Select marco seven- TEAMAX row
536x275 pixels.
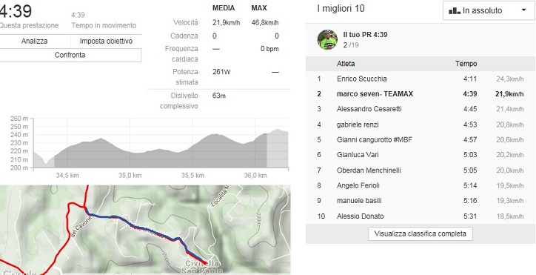pyautogui.click(x=421, y=94)
